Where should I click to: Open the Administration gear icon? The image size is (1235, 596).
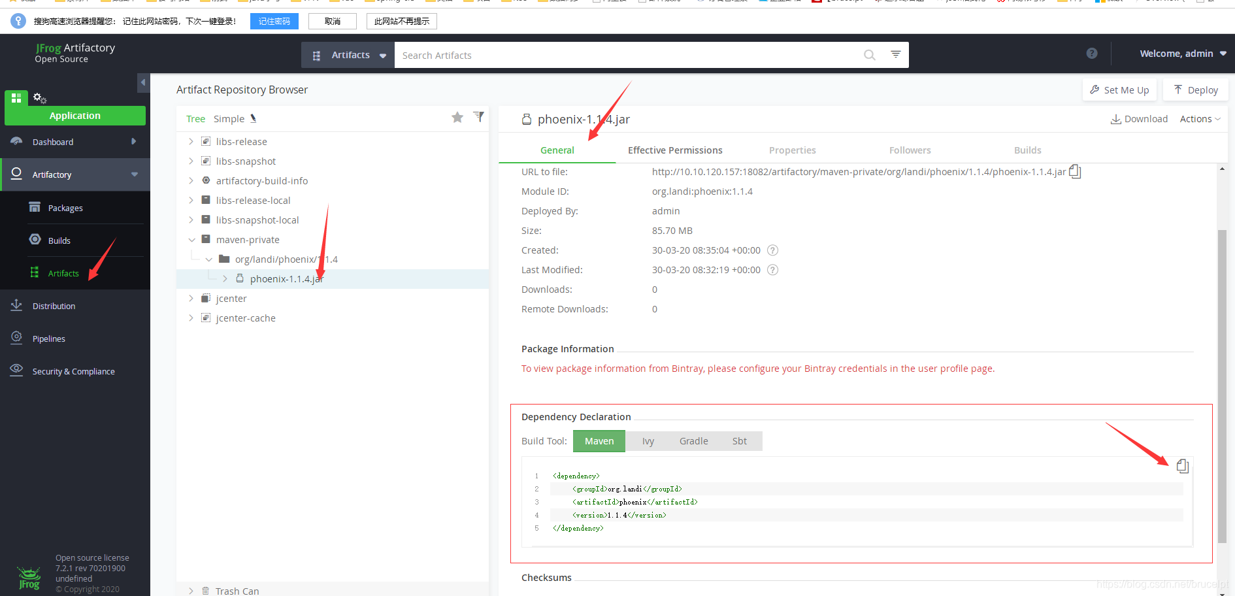(40, 98)
